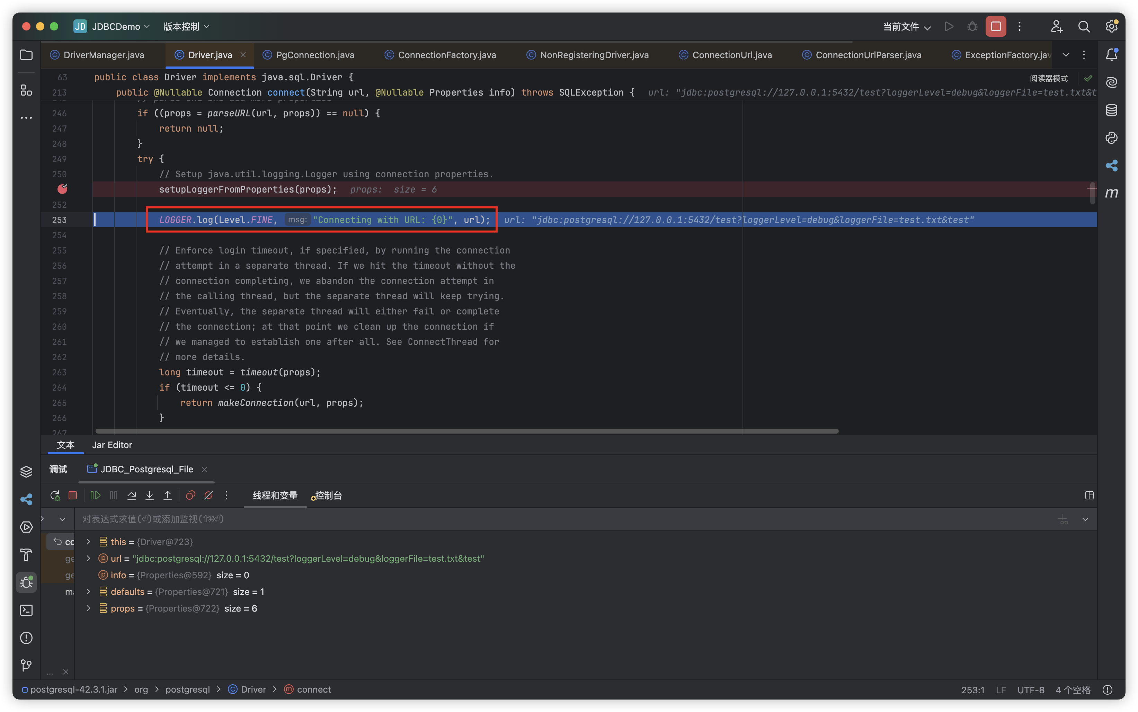Screen dimensions: 1138x712
Task: Expand the 'this' variable node
Action: (88, 542)
